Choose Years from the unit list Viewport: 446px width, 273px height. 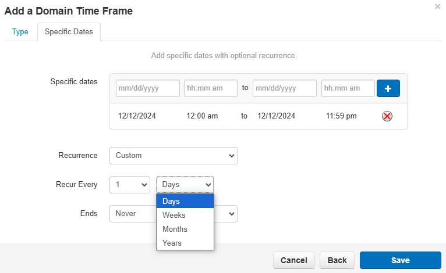(x=185, y=243)
